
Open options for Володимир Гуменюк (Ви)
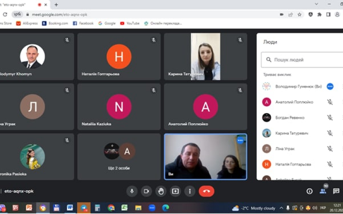[330, 86]
